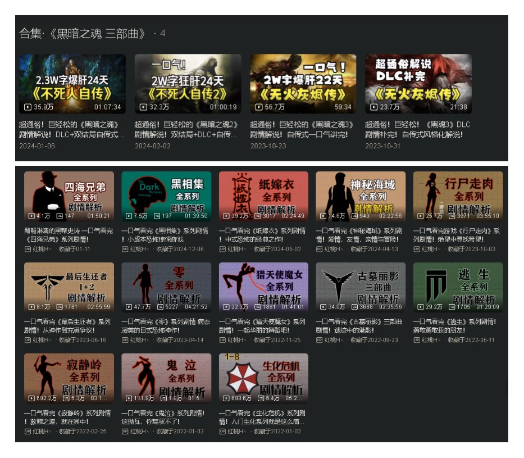The height and width of the screenshot is (458, 524).
Task: Click 收藏于2023-06-16 under 最后生还者
Action: [83, 340]
